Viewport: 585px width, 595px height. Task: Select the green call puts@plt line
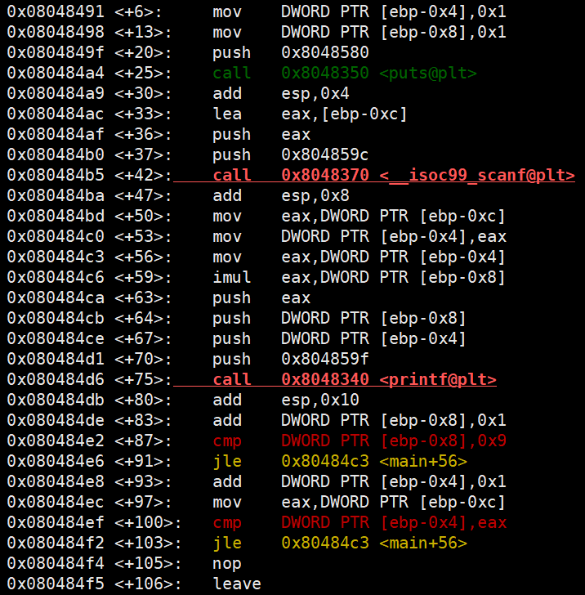(345, 73)
